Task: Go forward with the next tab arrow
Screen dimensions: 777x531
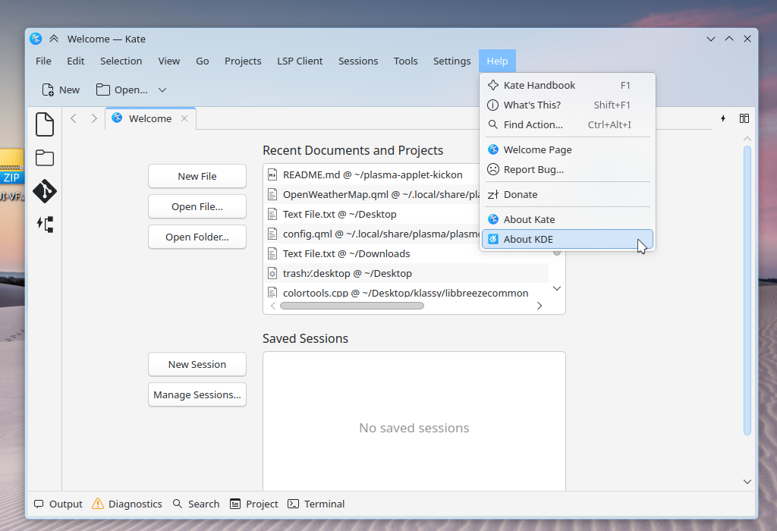Action: 94,118
